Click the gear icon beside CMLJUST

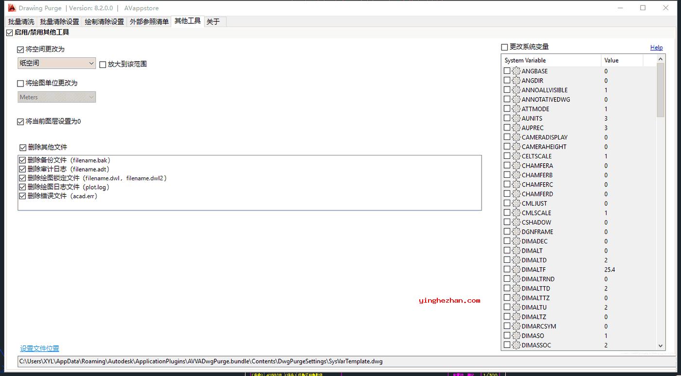(x=516, y=204)
